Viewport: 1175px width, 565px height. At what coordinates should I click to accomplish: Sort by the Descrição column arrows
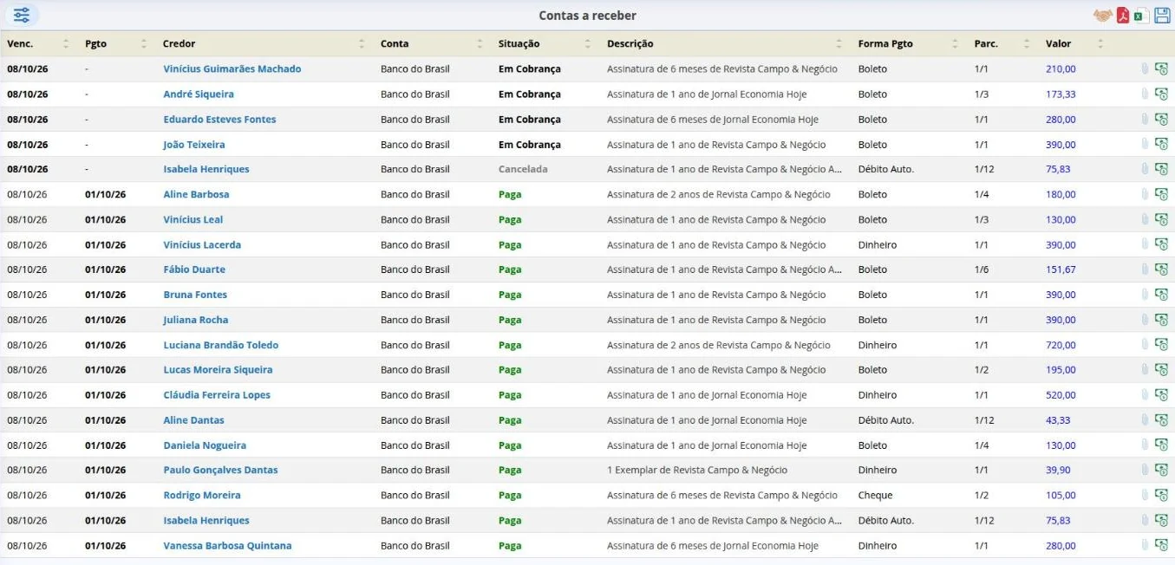click(x=839, y=43)
